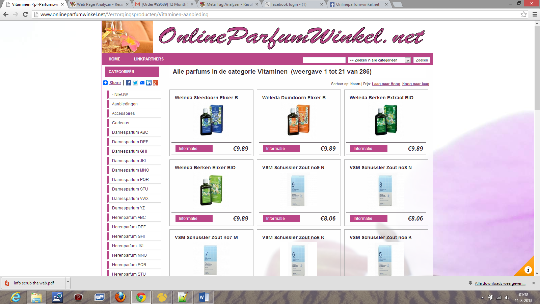This screenshot has height=304, width=540.
Task: Open the Damesparfum MNO category
Action: (131, 170)
